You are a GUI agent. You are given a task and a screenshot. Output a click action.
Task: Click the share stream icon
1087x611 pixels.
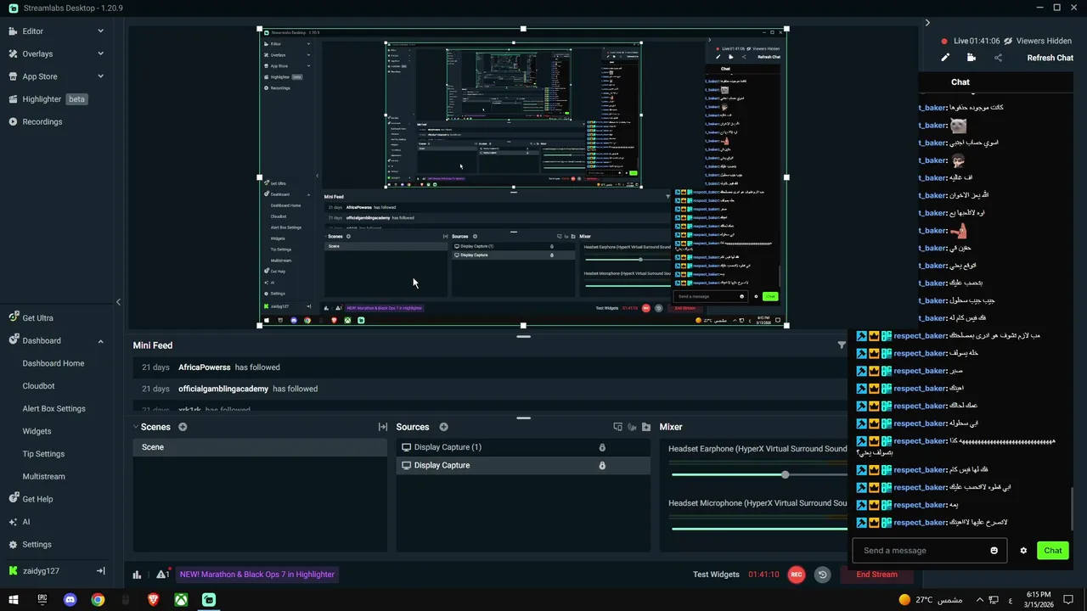click(x=998, y=58)
